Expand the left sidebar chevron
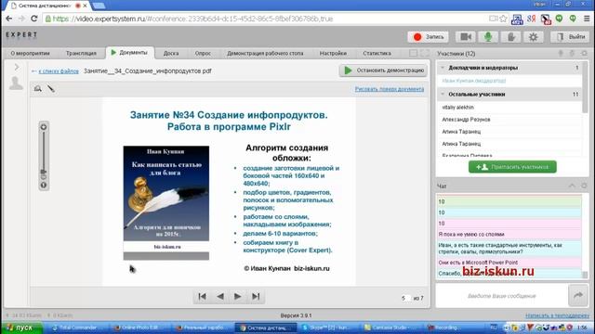 [17, 67]
